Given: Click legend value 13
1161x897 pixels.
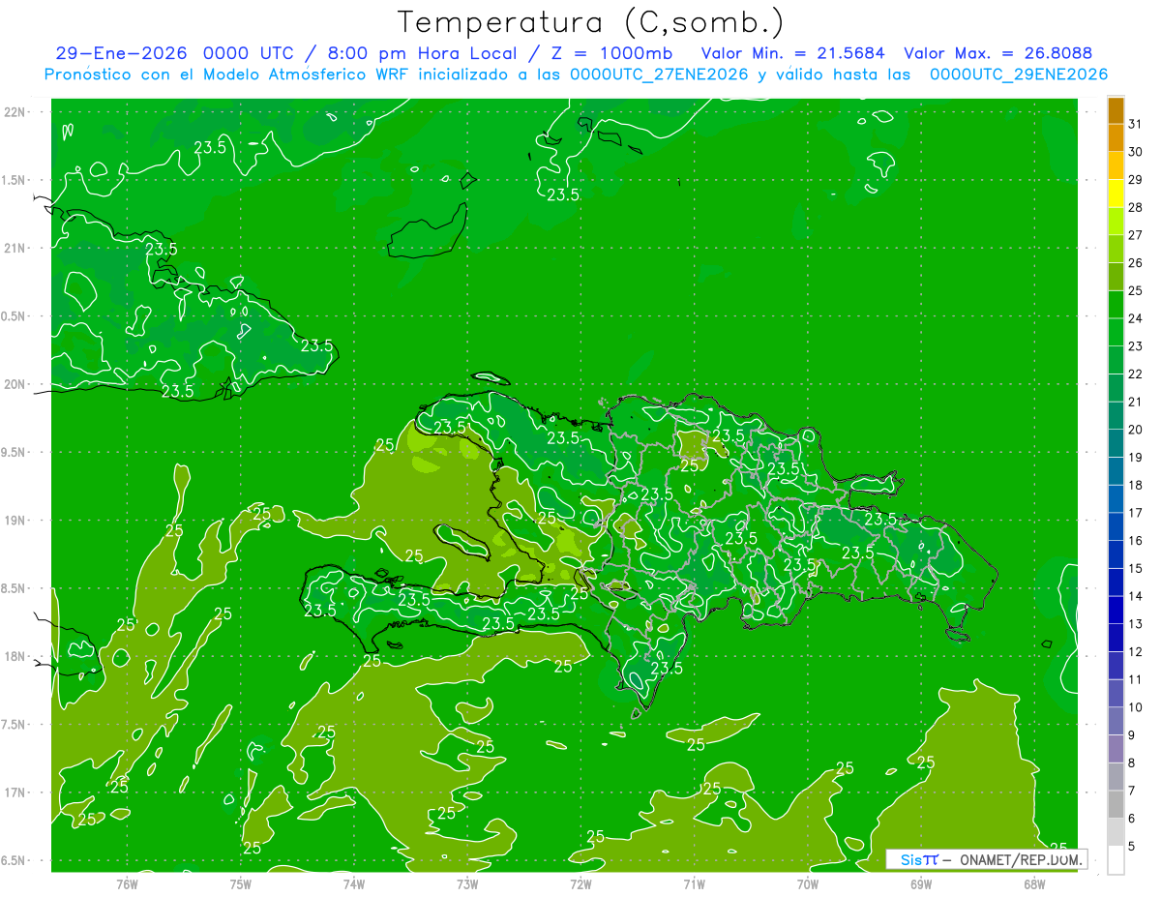Looking at the screenshot, I should 1135,624.
